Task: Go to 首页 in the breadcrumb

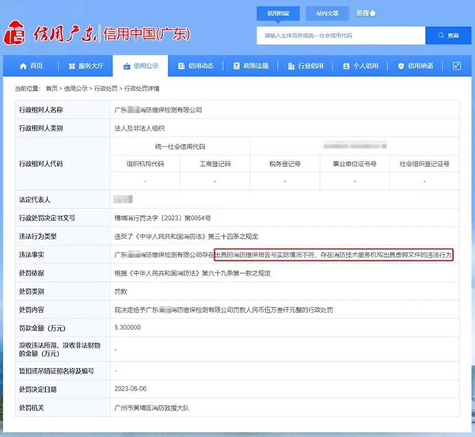Action: click(52, 89)
